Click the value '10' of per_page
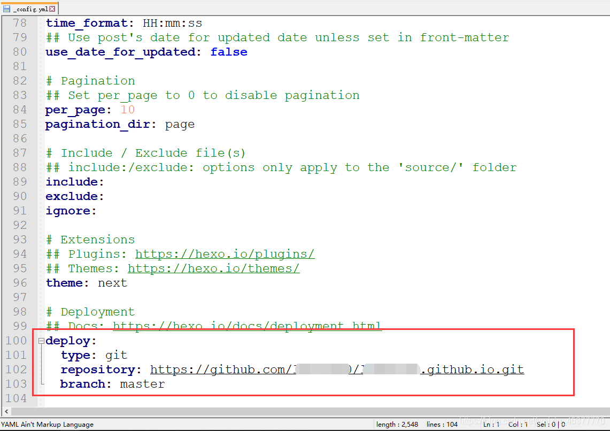The image size is (610, 431). pos(127,110)
